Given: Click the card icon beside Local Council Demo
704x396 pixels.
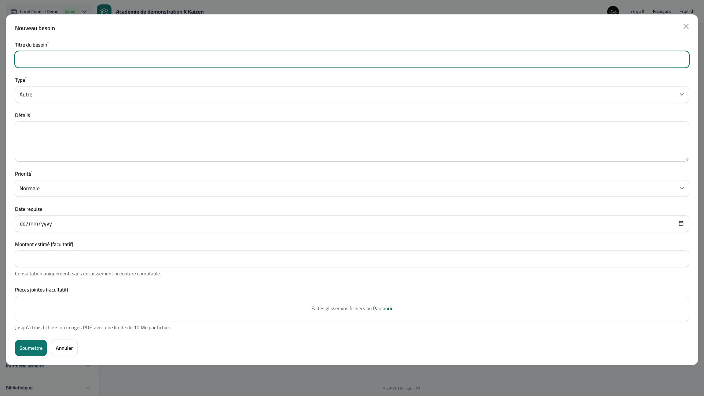Looking at the screenshot, I should pos(14,11).
